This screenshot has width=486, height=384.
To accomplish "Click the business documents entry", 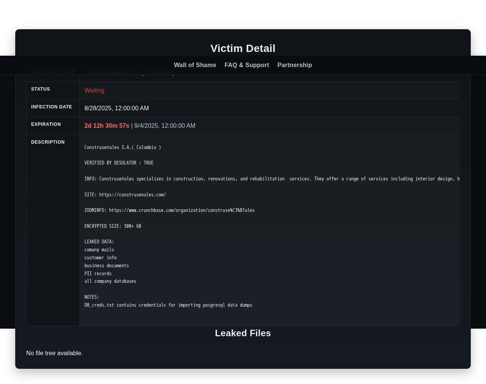I will pos(107,266).
